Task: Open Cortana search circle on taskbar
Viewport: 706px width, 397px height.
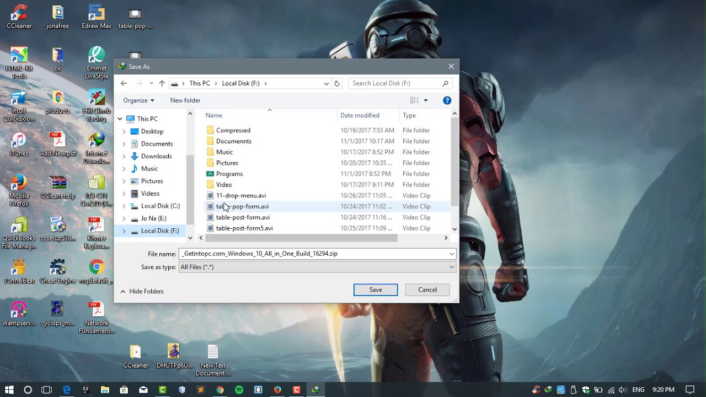Action: pyautogui.click(x=28, y=390)
